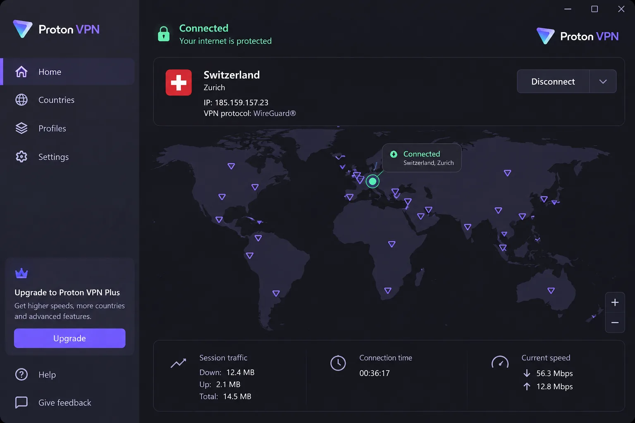This screenshot has height=423, width=635.
Task: Zoom in on the map
Action: tap(615, 302)
